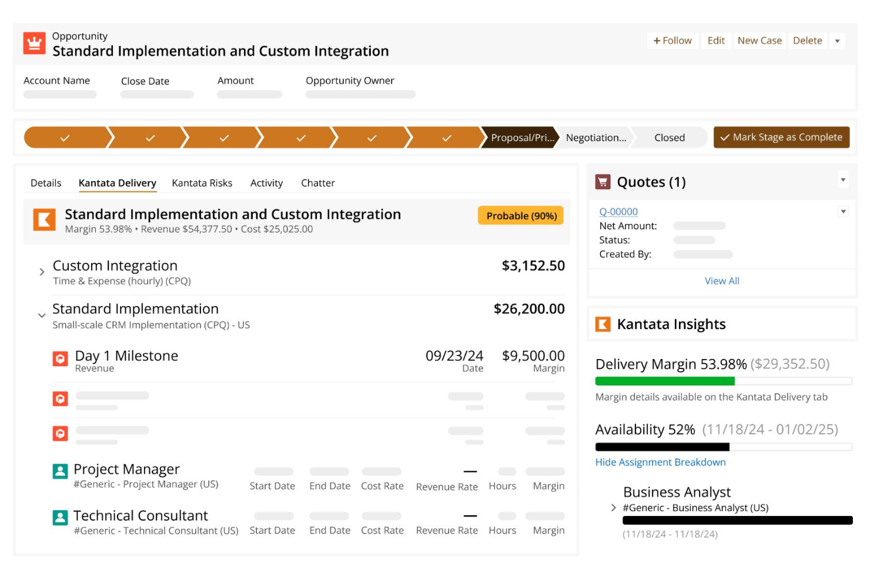Select the Closed stage in path

point(670,138)
